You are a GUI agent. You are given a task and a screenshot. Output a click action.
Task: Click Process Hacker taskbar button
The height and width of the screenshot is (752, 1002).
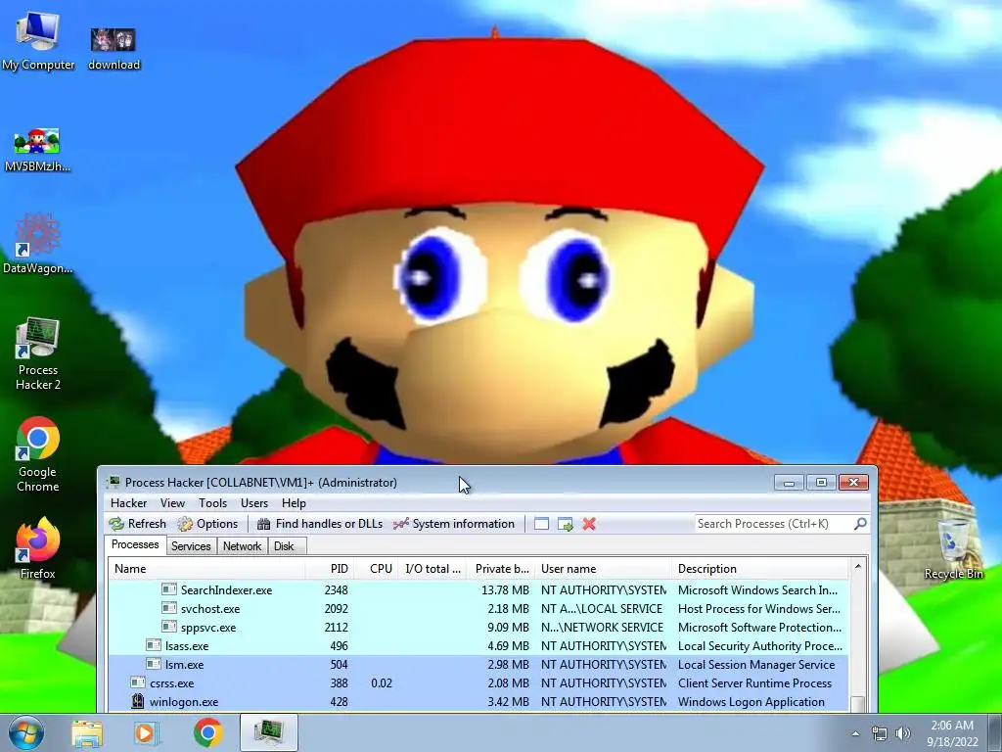click(270, 732)
